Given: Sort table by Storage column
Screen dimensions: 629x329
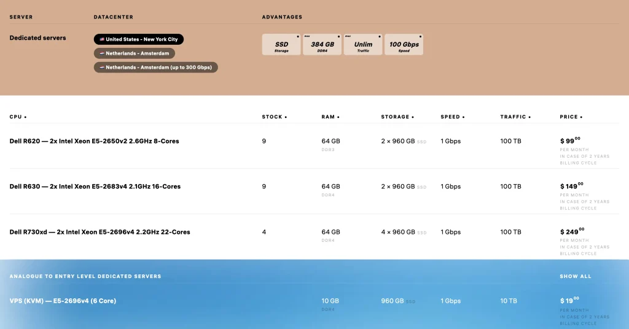Looking at the screenshot, I should (x=397, y=117).
